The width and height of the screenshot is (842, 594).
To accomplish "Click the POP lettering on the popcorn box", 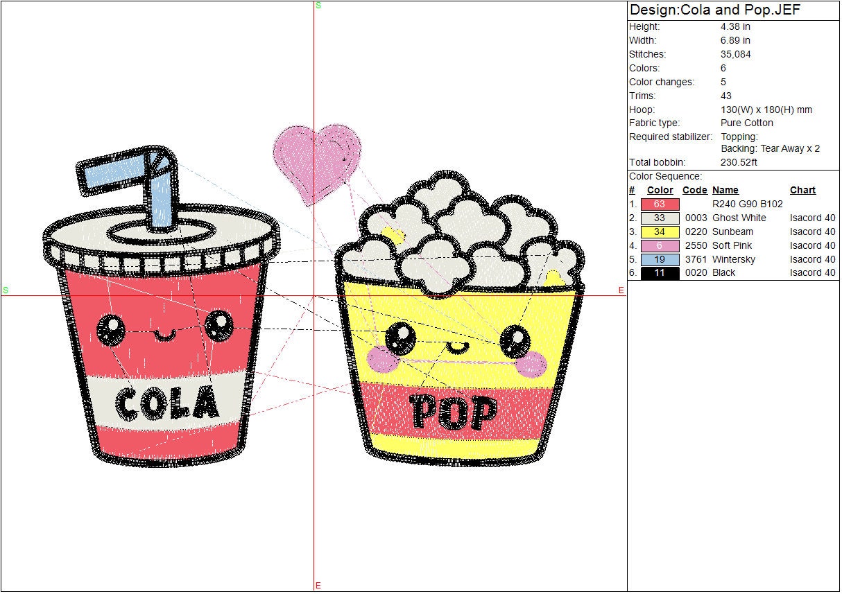I will [x=453, y=412].
